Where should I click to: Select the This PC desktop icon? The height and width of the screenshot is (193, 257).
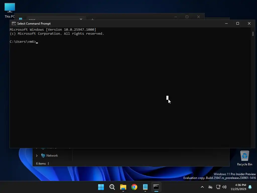10,10
